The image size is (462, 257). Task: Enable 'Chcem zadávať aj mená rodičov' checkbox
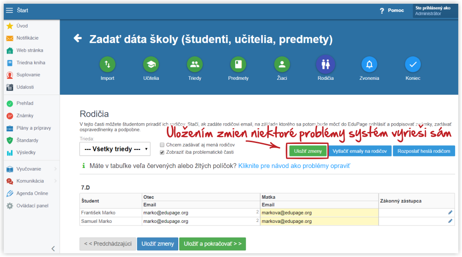[162, 145]
